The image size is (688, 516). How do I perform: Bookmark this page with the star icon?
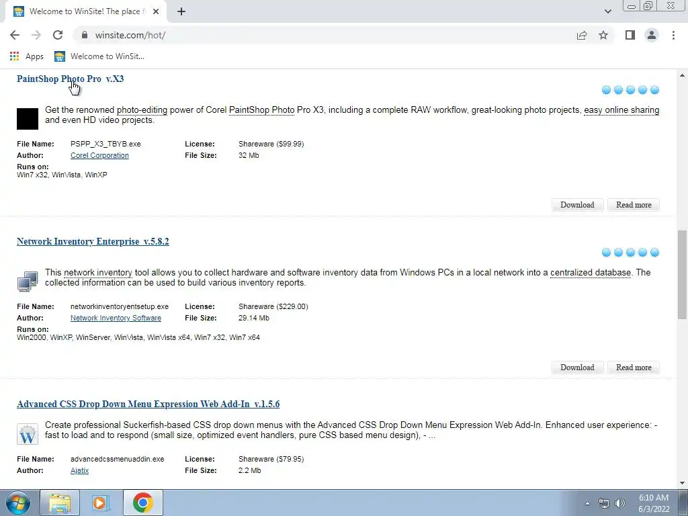[603, 35]
